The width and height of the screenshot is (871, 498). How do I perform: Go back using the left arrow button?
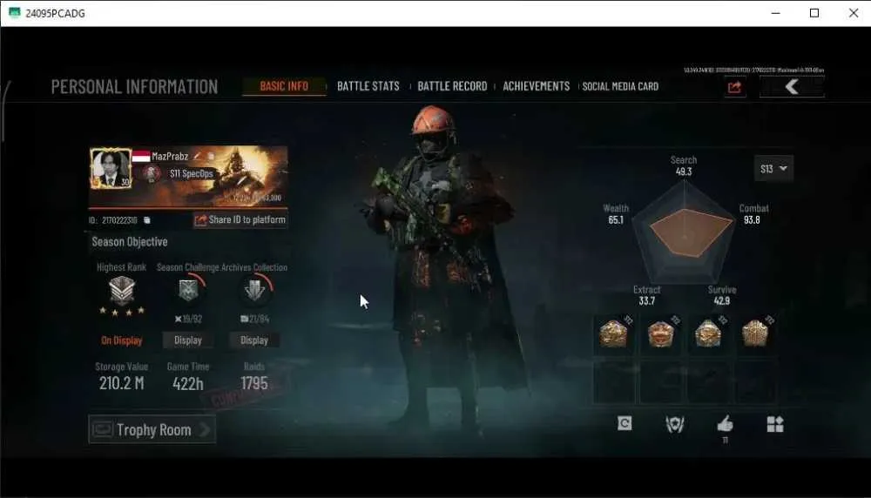pyautogui.click(x=792, y=86)
